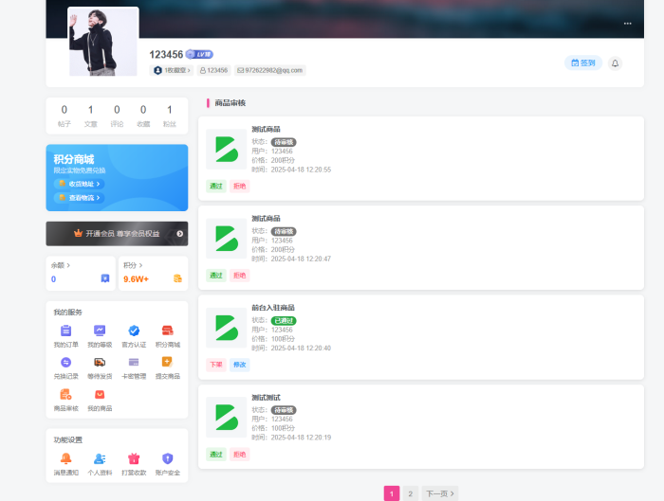Open 收货地址 in the points mall card

80,184
